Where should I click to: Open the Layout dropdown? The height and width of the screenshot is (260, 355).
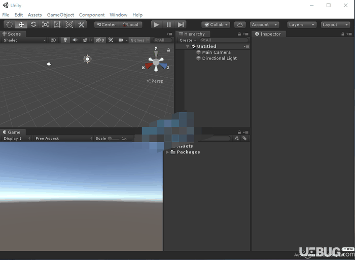[x=336, y=25]
